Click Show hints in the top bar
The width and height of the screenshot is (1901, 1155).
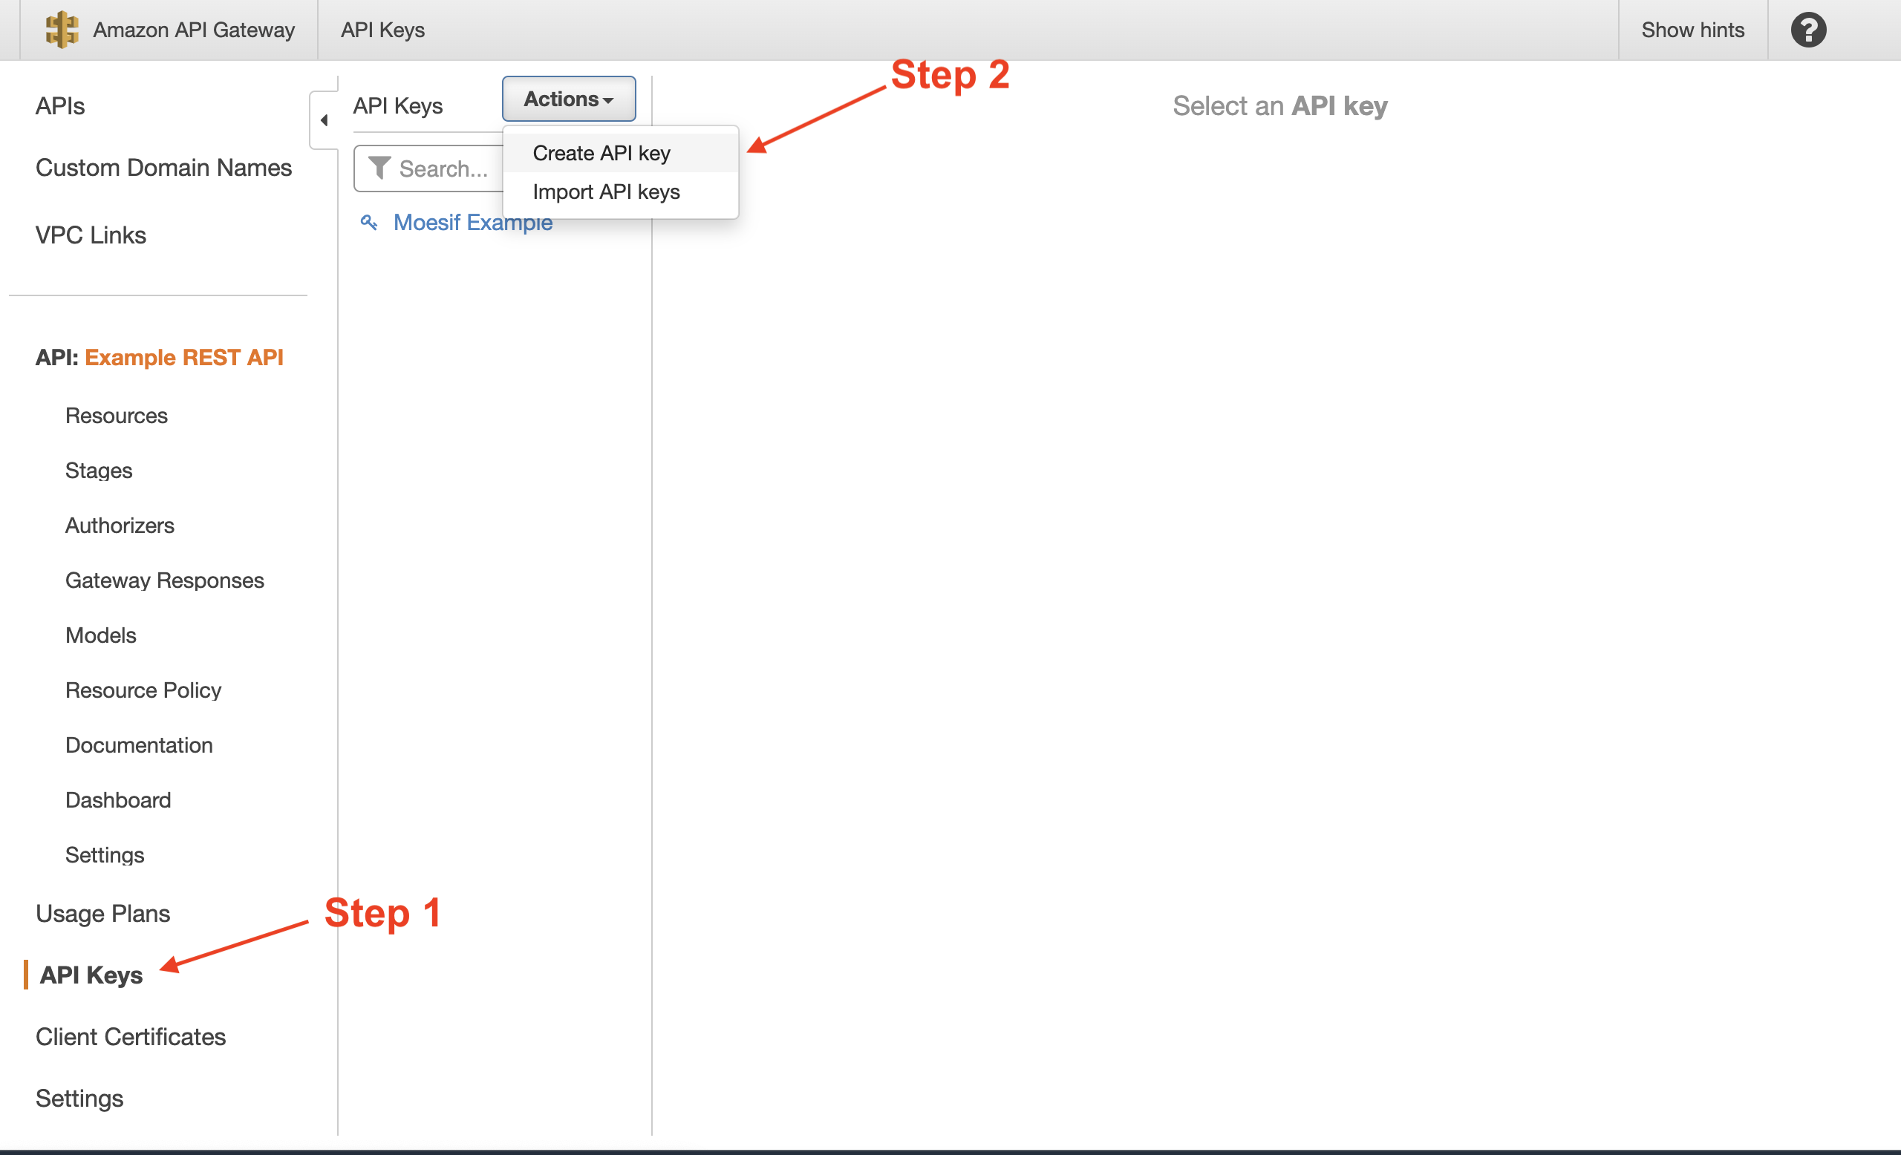(1692, 29)
